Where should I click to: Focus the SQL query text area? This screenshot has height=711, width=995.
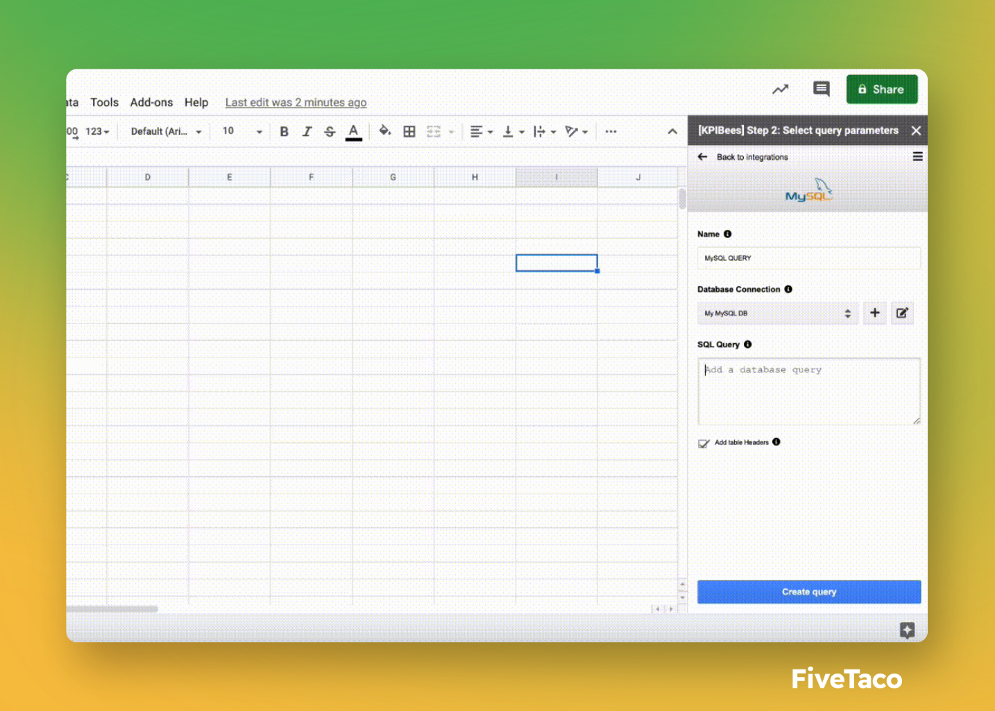pyautogui.click(x=809, y=392)
